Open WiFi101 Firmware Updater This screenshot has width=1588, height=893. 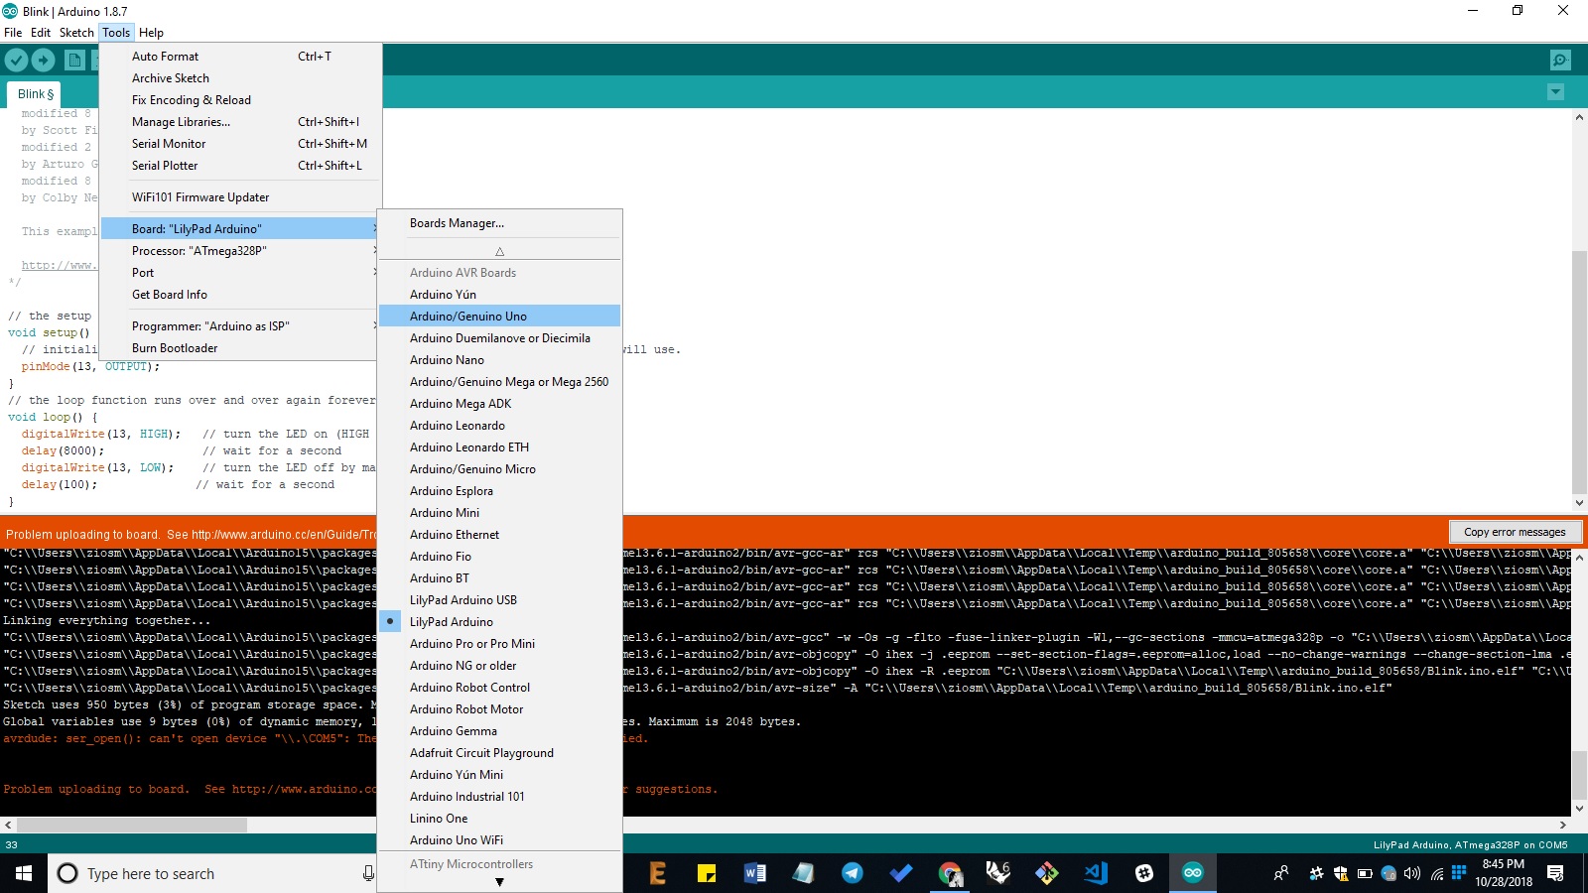(x=241, y=197)
